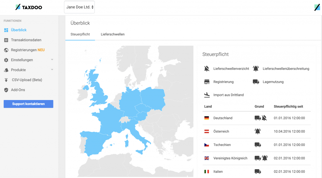This screenshot has width=322, height=178.
Task: Select the Deutschland country name
Action: click(223, 118)
